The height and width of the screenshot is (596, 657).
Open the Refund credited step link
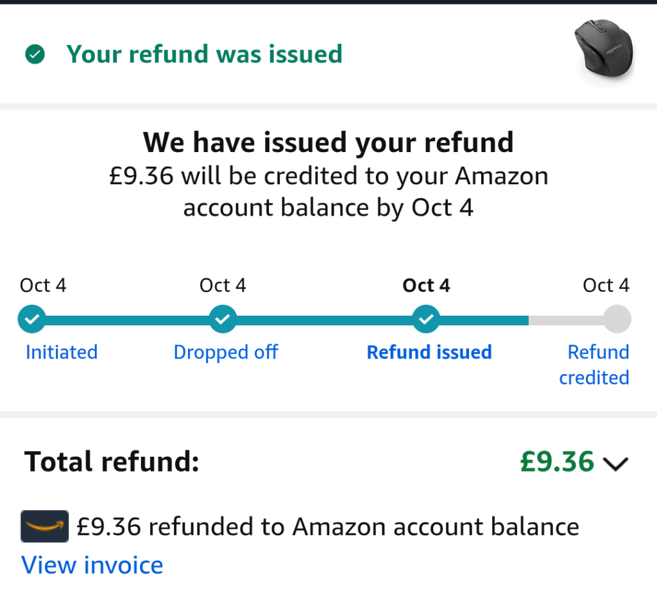[x=595, y=364]
